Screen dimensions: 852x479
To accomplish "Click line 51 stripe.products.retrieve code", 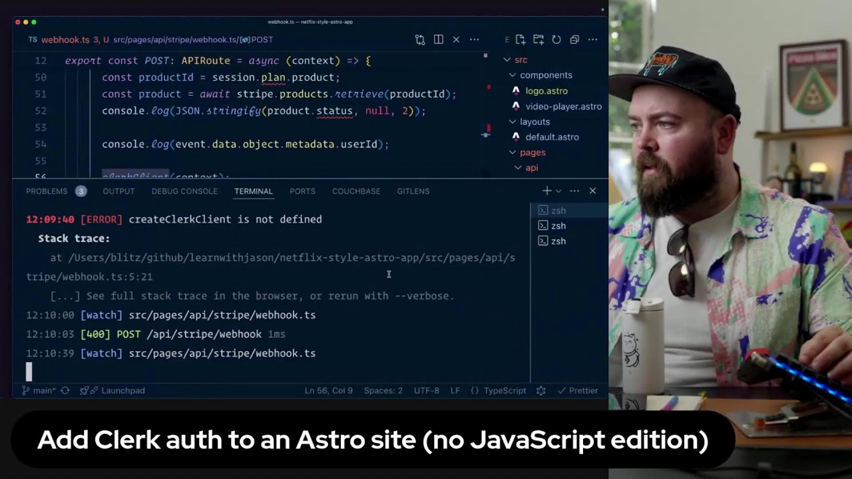I will (279, 94).
